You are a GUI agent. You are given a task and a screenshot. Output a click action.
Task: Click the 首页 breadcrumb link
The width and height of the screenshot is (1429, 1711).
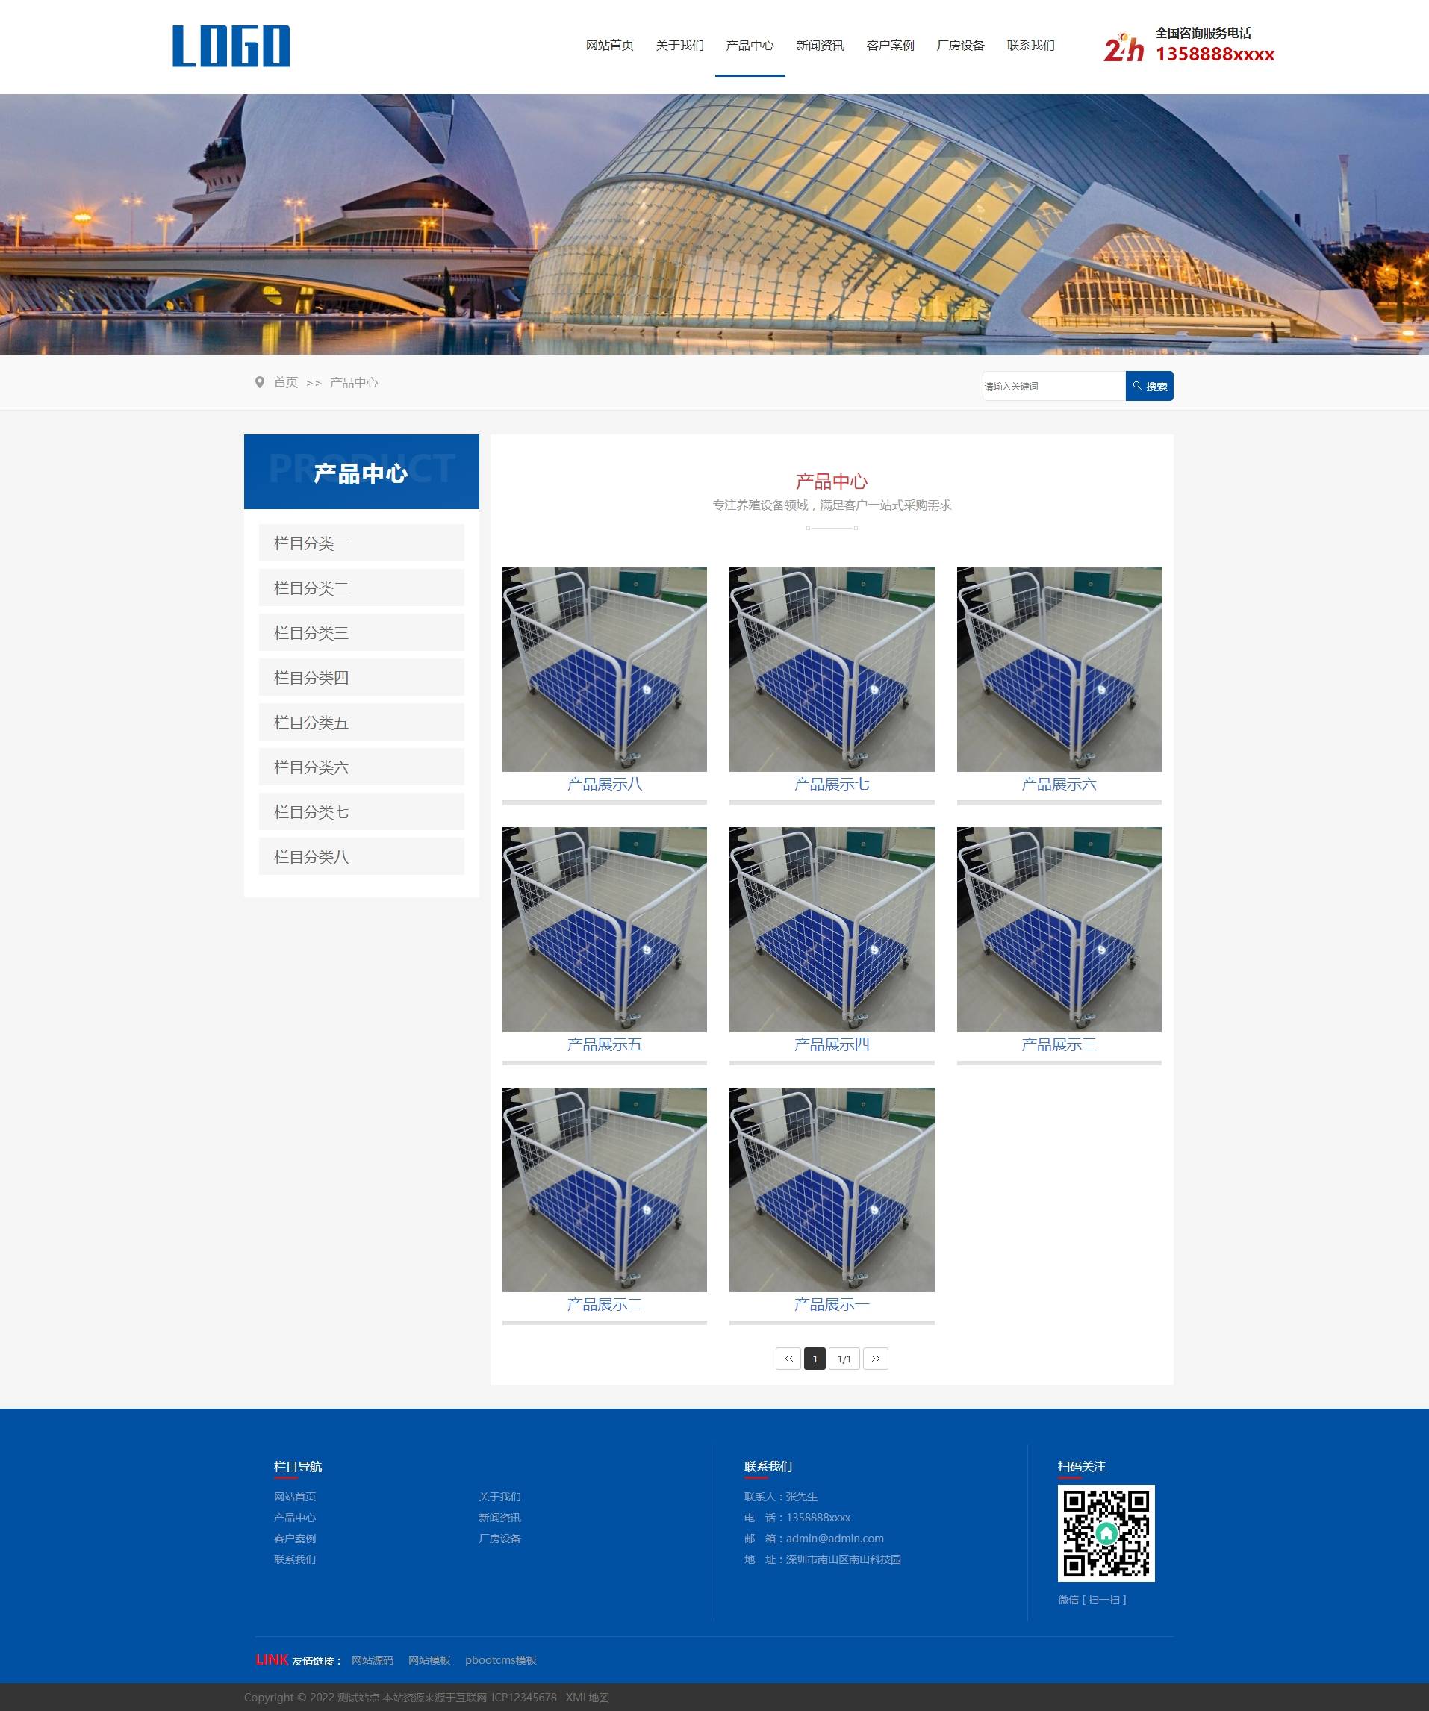coord(285,382)
